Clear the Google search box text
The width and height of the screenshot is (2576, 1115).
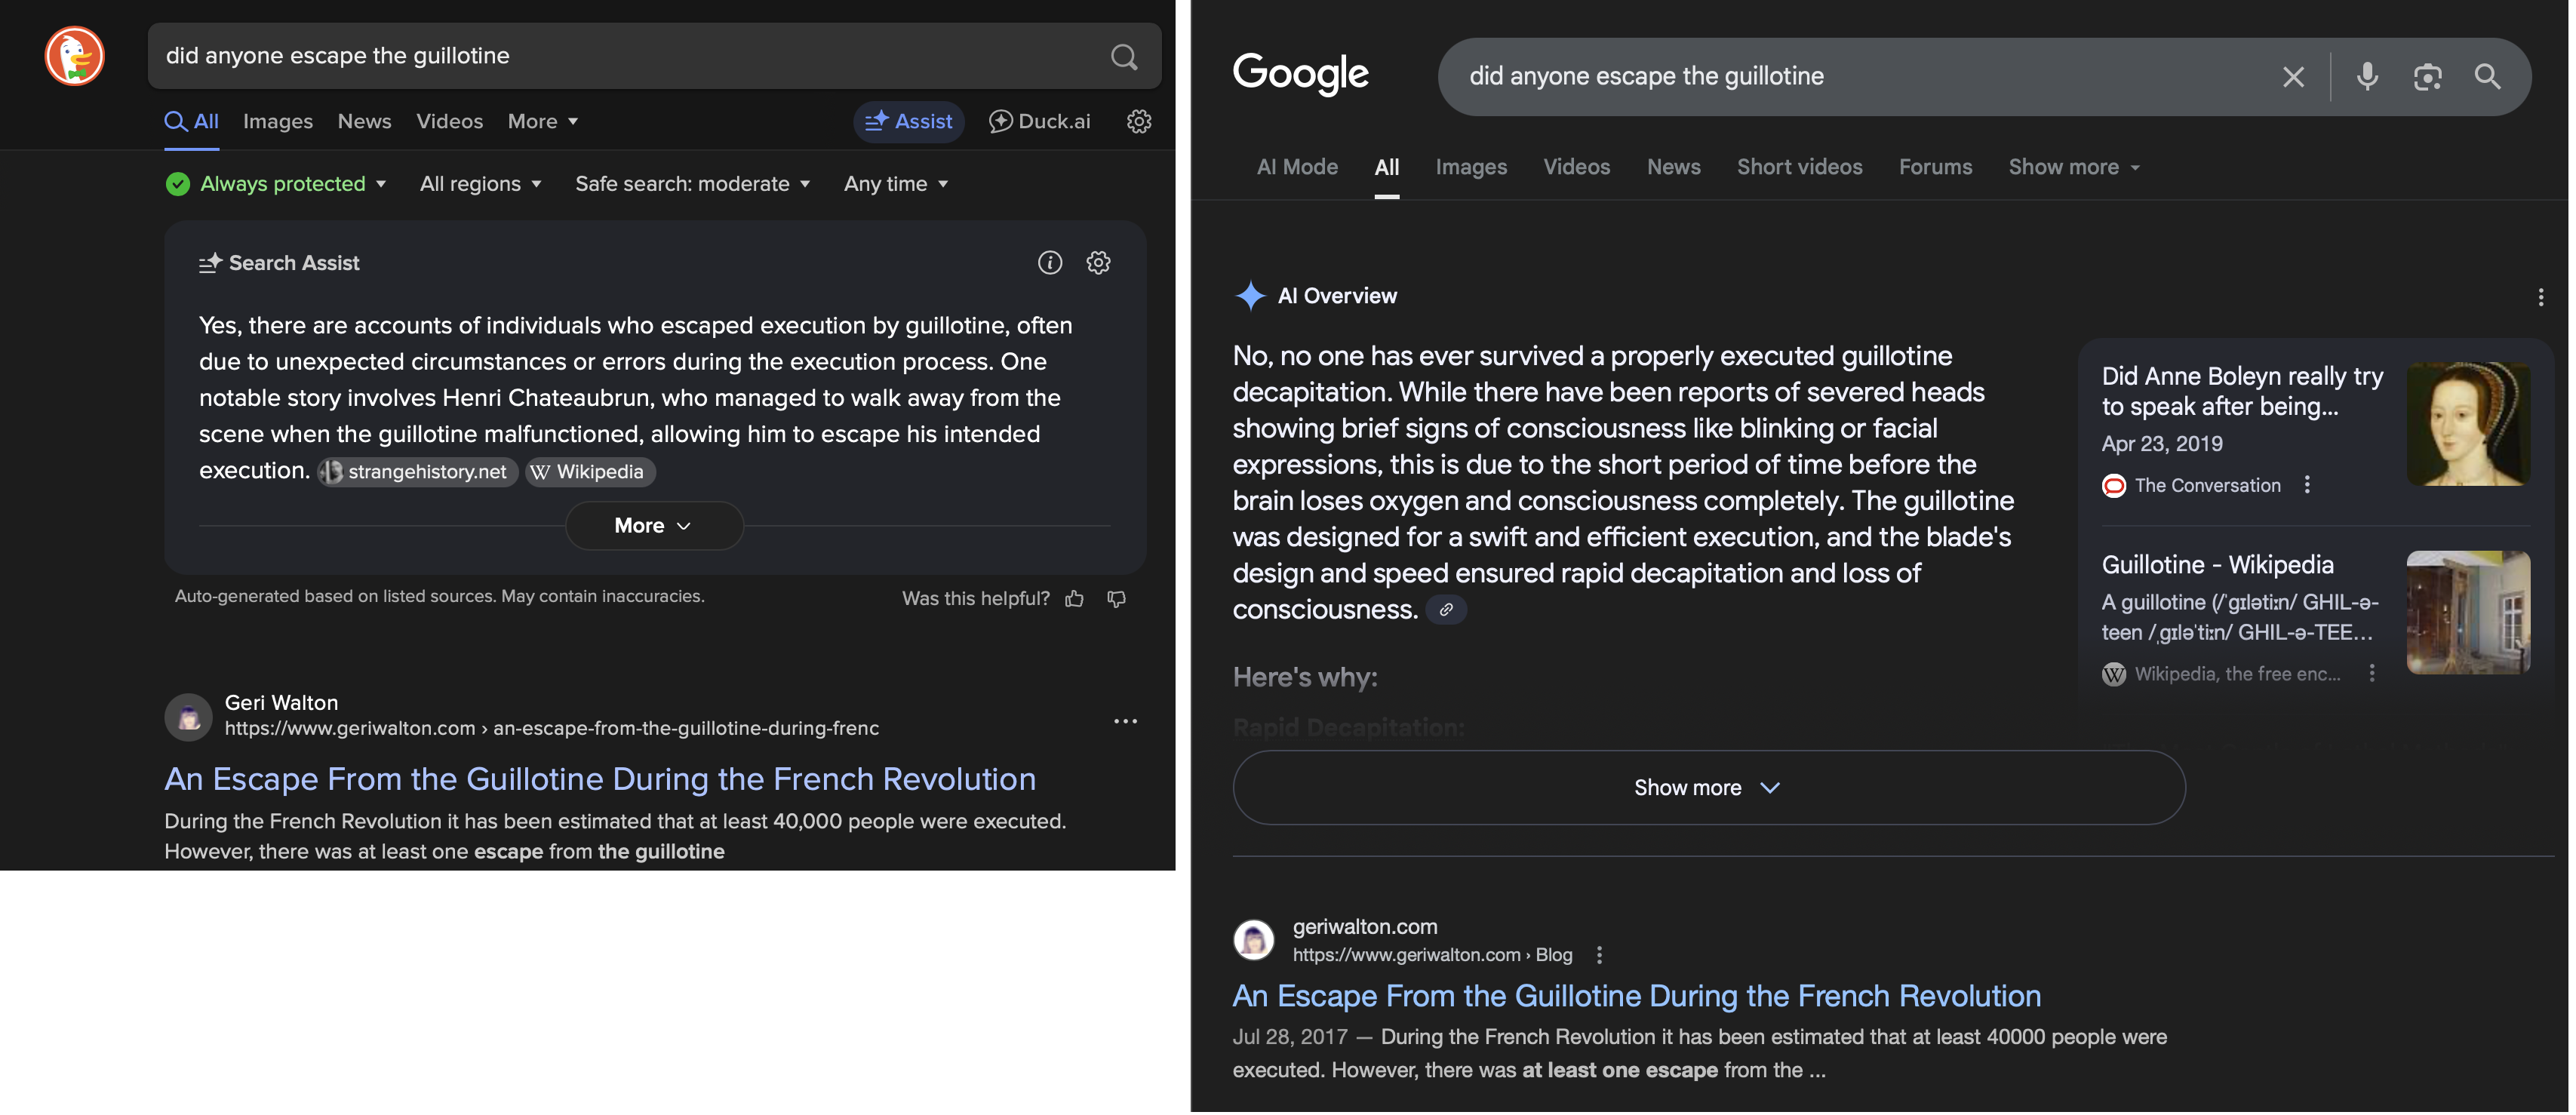pyautogui.click(x=2293, y=77)
